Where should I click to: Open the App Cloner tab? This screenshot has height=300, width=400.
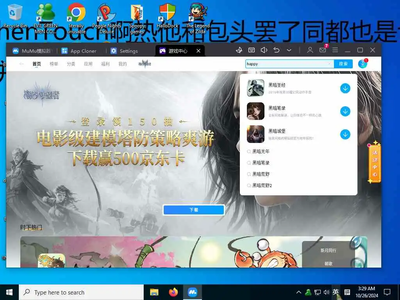(x=79, y=51)
